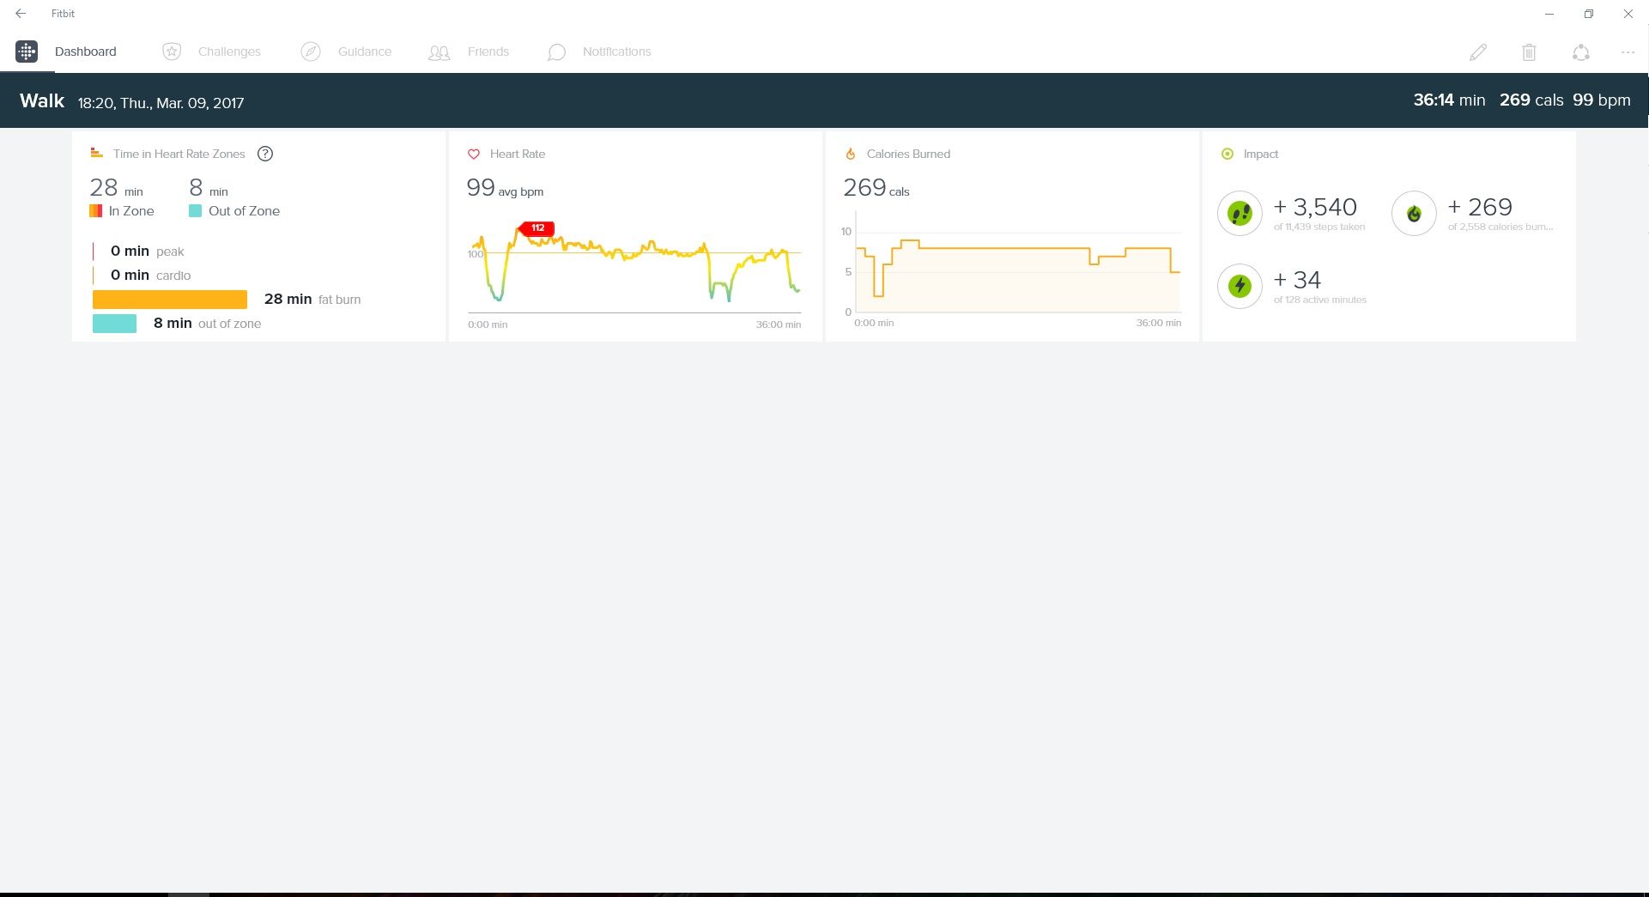Click the active minutes lightning icon
The image size is (1649, 897).
pyautogui.click(x=1240, y=286)
